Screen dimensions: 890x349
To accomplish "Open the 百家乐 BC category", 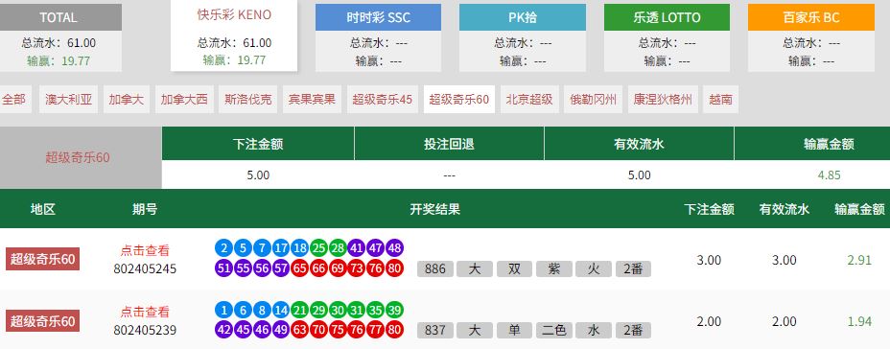I will coord(811,38).
